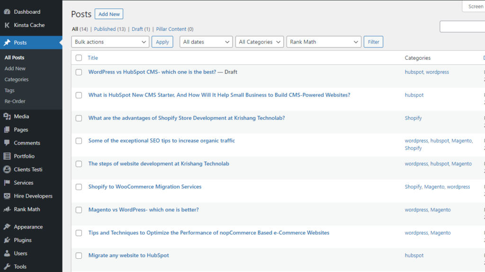Show Draft (1) posts
The image size is (485, 272).
140,29
